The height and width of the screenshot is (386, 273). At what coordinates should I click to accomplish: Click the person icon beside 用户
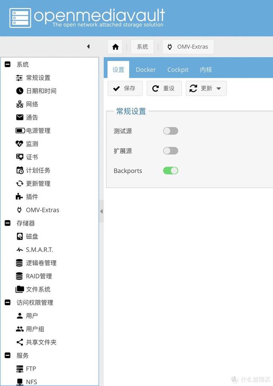(20, 315)
